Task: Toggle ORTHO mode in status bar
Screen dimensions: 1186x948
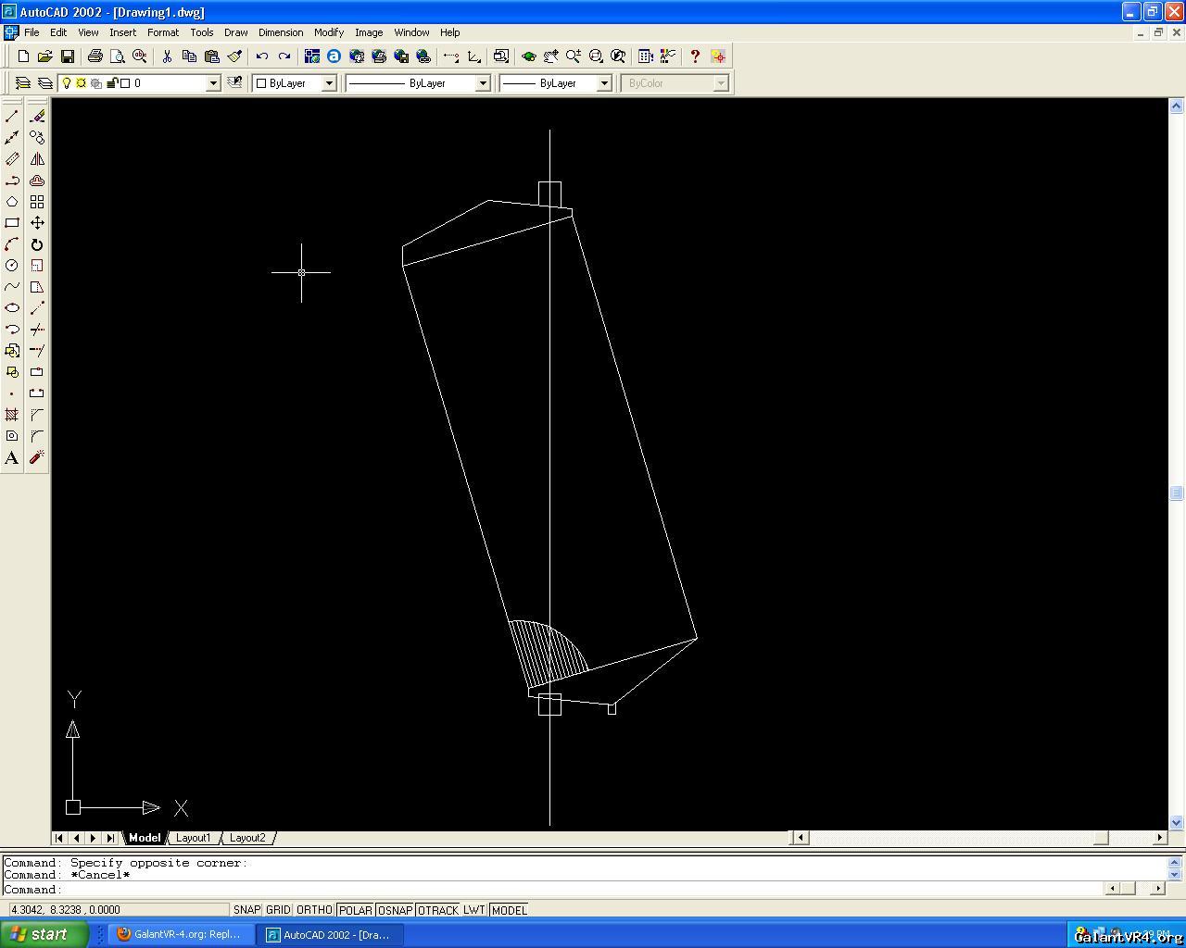Action: click(314, 910)
